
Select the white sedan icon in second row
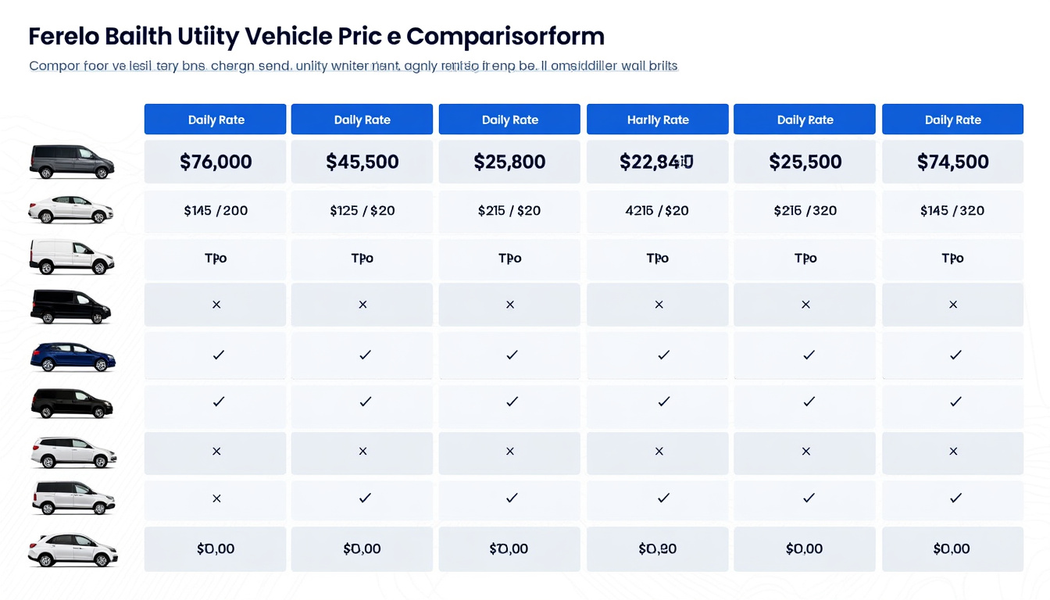[71, 210]
